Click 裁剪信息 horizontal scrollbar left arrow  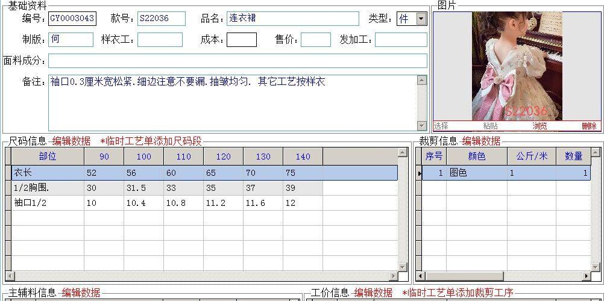pyautogui.click(x=421, y=276)
